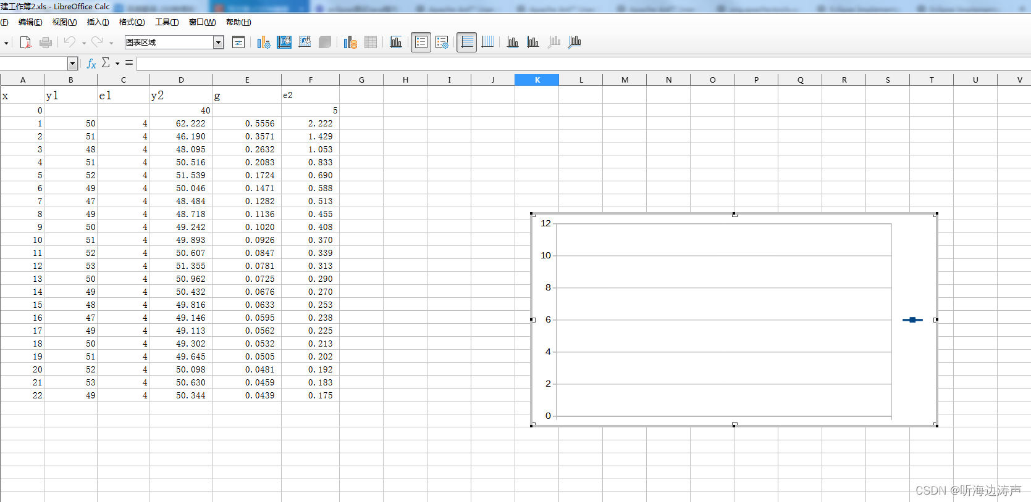Open the 编辑(E) menu

point(30,22)
